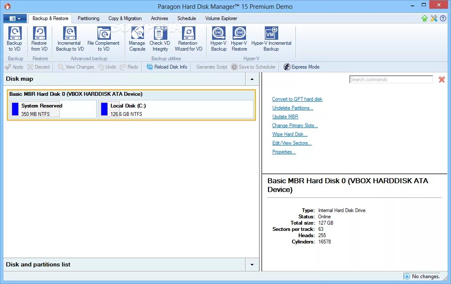
Task: Click the 'No changes.' status text
Action: click(426, 276)
